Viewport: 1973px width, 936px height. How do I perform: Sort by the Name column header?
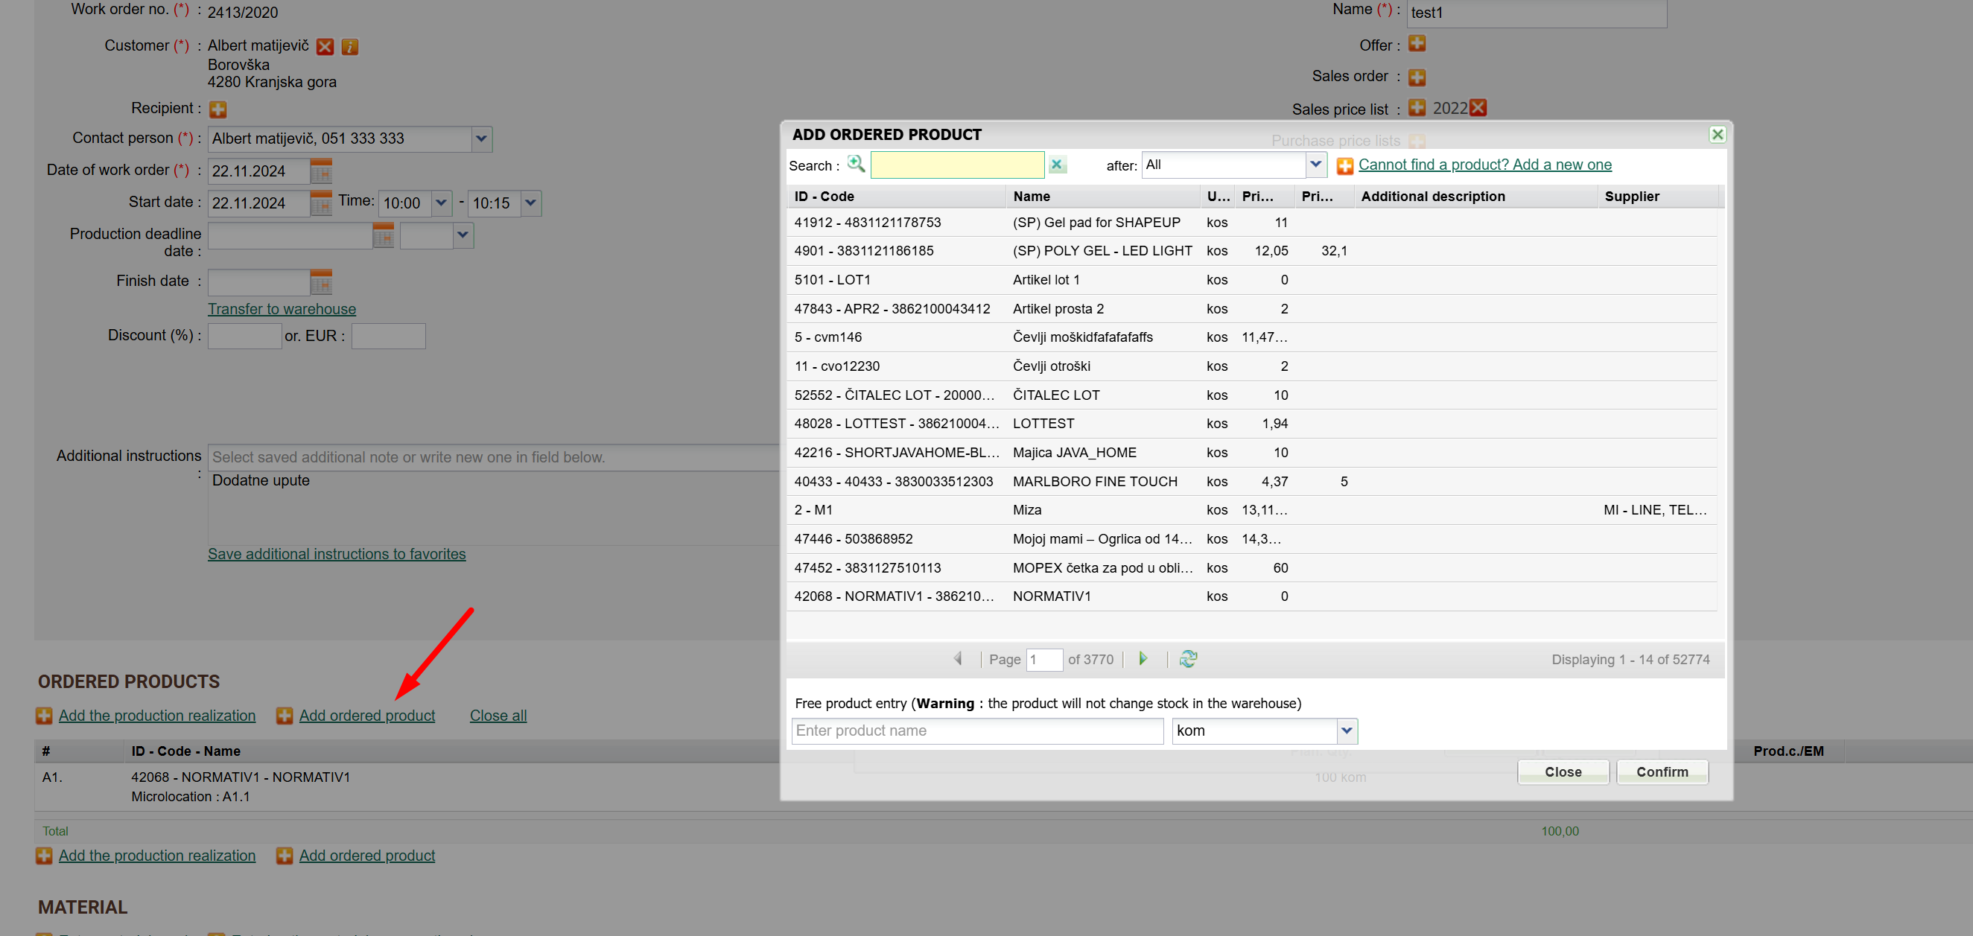[1031, 196]
